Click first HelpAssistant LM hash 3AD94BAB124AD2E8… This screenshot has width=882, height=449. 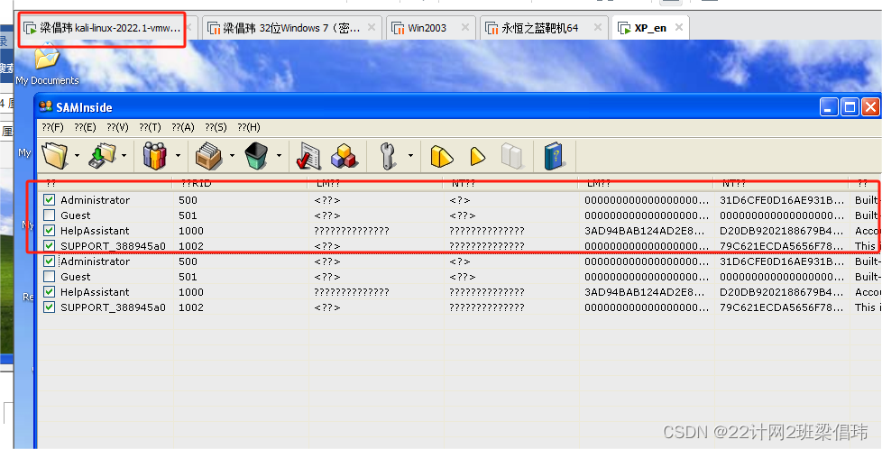pos(647,230)
